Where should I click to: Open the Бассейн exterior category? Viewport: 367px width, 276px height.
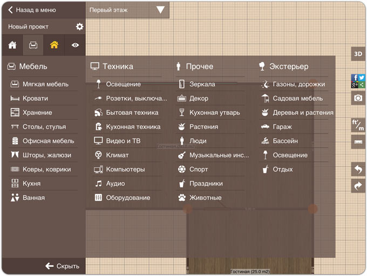coord(285,141)
